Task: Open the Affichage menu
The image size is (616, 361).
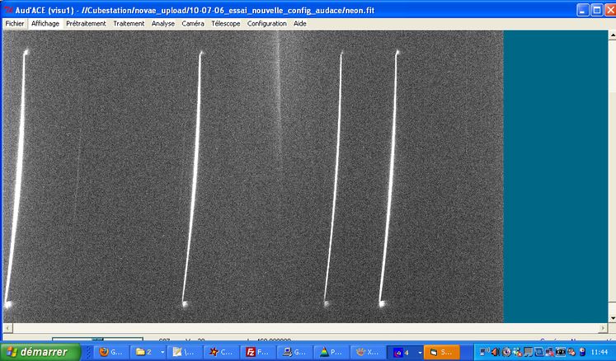Action: click(x=45, y=24)
